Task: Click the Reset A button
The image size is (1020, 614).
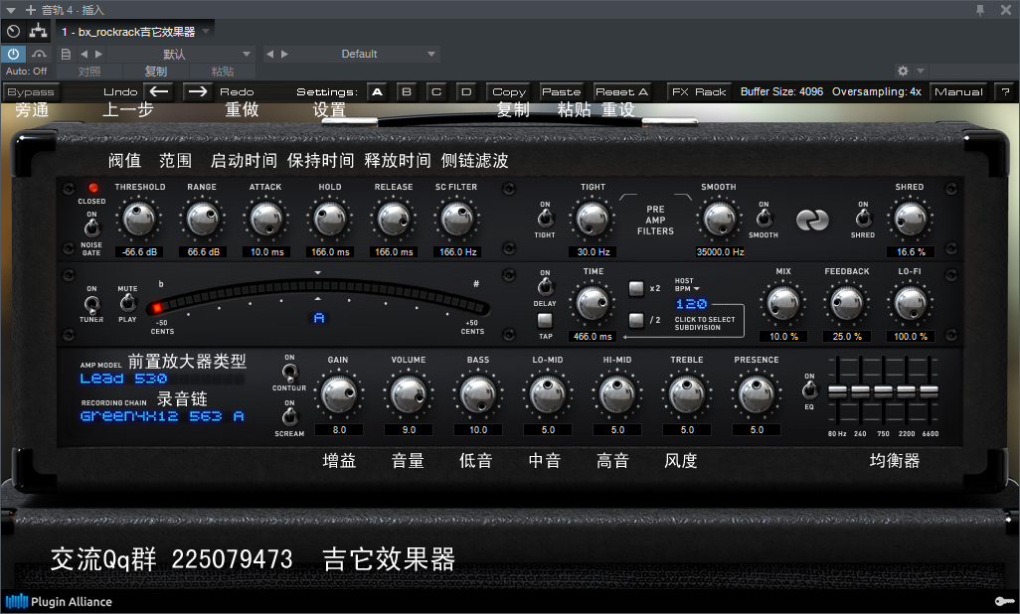Action: [622, 91]
